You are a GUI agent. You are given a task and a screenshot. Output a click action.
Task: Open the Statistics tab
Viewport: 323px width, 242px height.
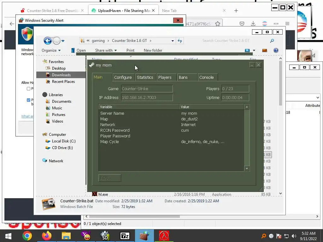[145, 78]
